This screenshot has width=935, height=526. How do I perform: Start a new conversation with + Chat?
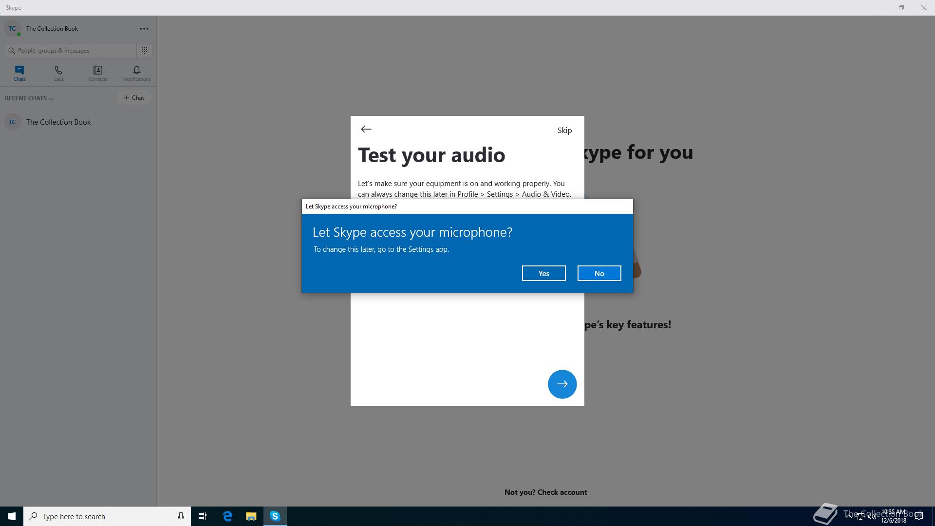(134, 98)
